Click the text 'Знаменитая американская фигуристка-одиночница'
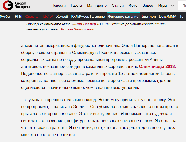Viewport: 186px width, 142px height. tap(71, 46)
